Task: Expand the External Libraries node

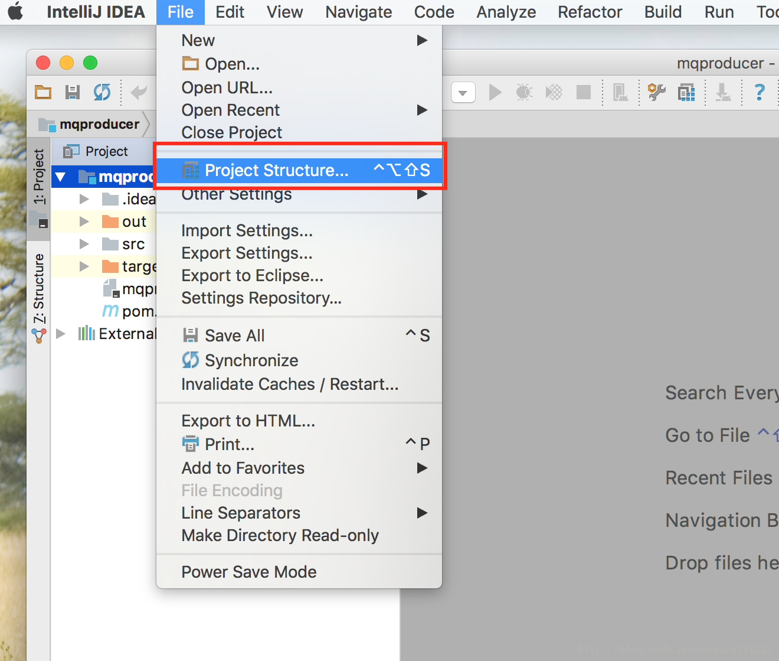Action: pyautogui.click(x=61, y=334)
